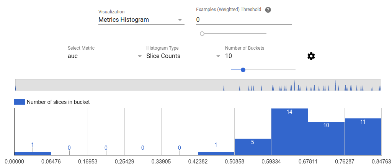Viewport: 392px width, 165px height.
Task: Click the Number of Buckets input field
Action: pos(263,56)
